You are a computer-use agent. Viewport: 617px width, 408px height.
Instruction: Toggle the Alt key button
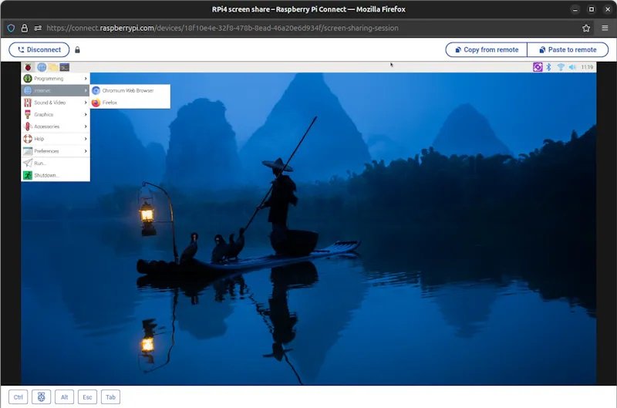click(65, 397)
